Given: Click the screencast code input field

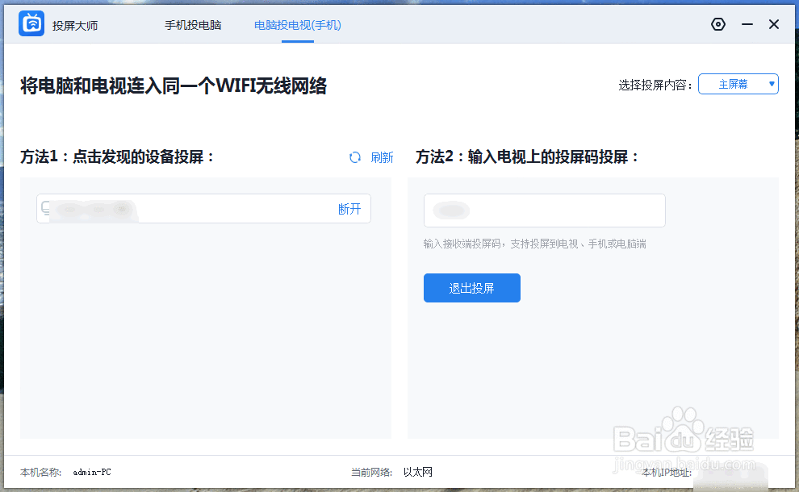Looking at the screenshot, I should point(544,211).
